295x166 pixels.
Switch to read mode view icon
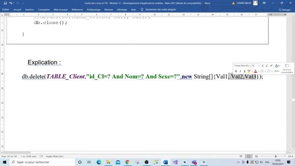click(241, 156)
